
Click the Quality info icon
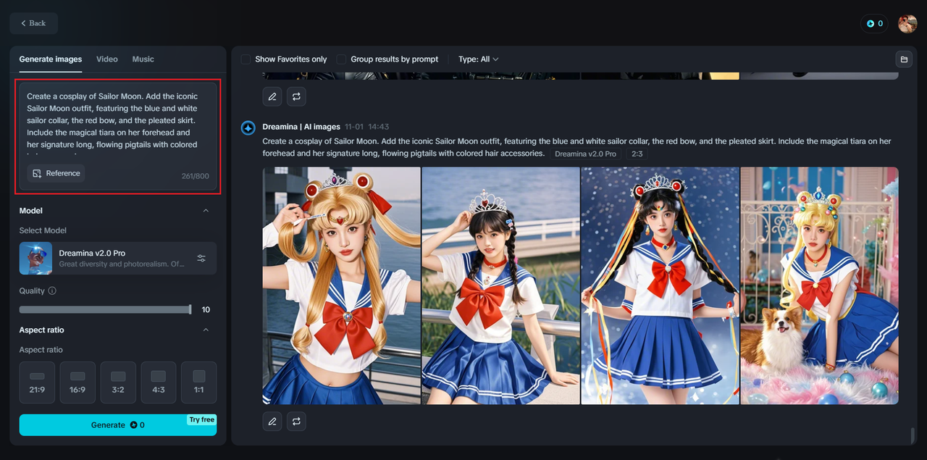[x=52, y=290]
